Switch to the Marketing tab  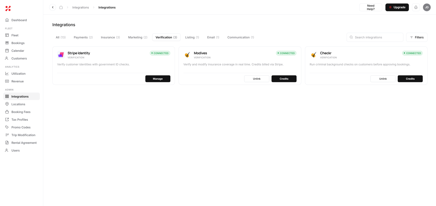(x=138, y=37)
